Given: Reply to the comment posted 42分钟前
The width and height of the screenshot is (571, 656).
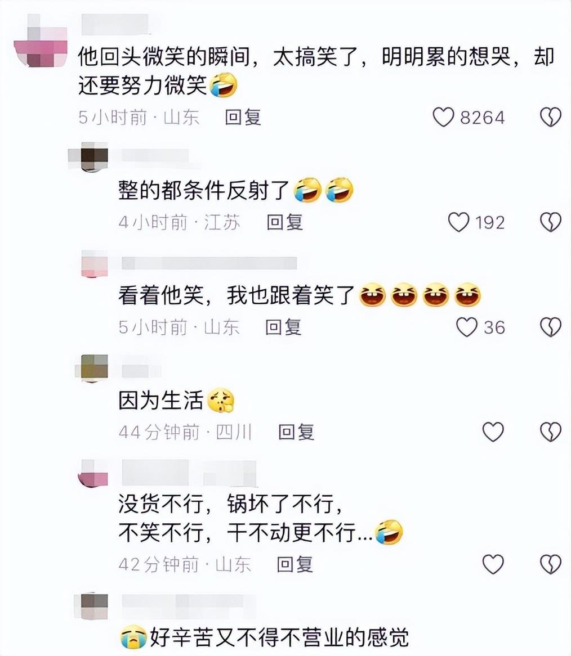Looking at the screenshot, I should point(295,564).
